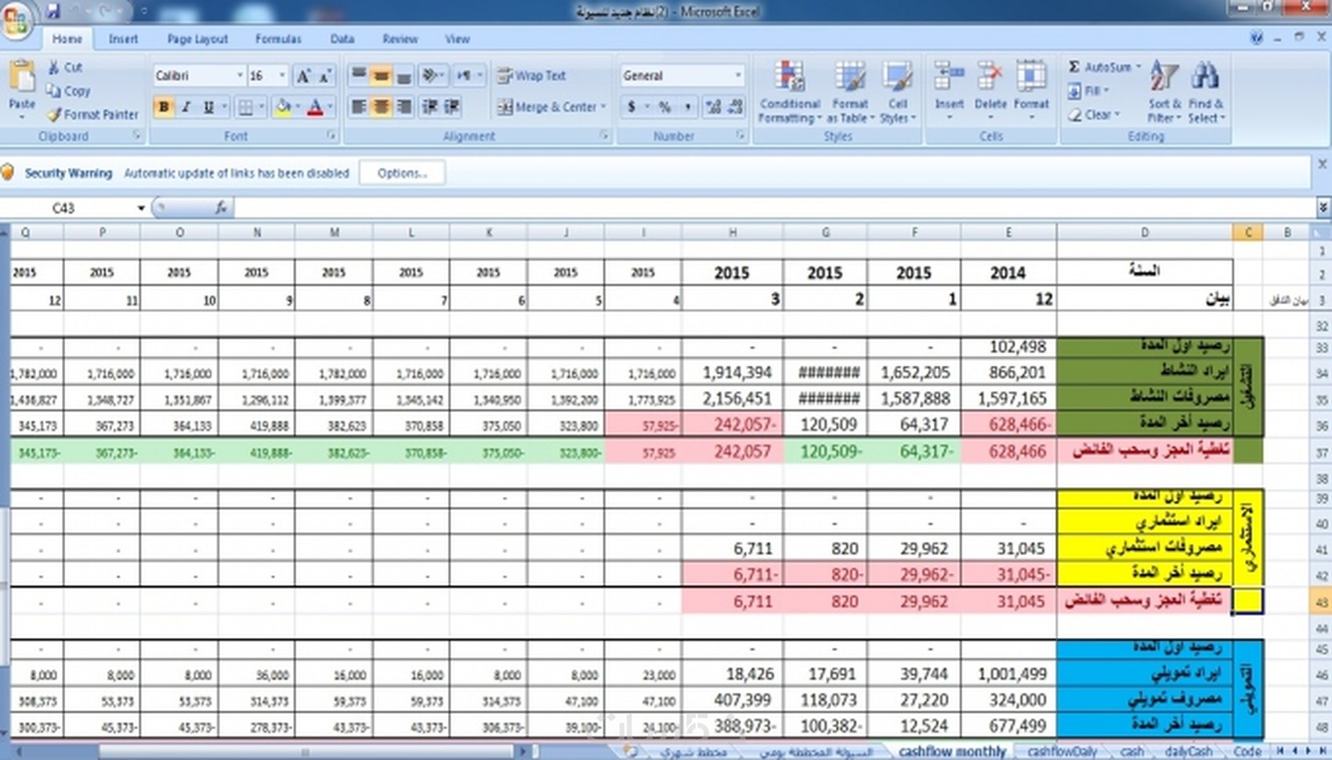The height and width of the screenshot is (760, 1332).
Task: Open Sort & Filter options
Action: click(1164, 92)
